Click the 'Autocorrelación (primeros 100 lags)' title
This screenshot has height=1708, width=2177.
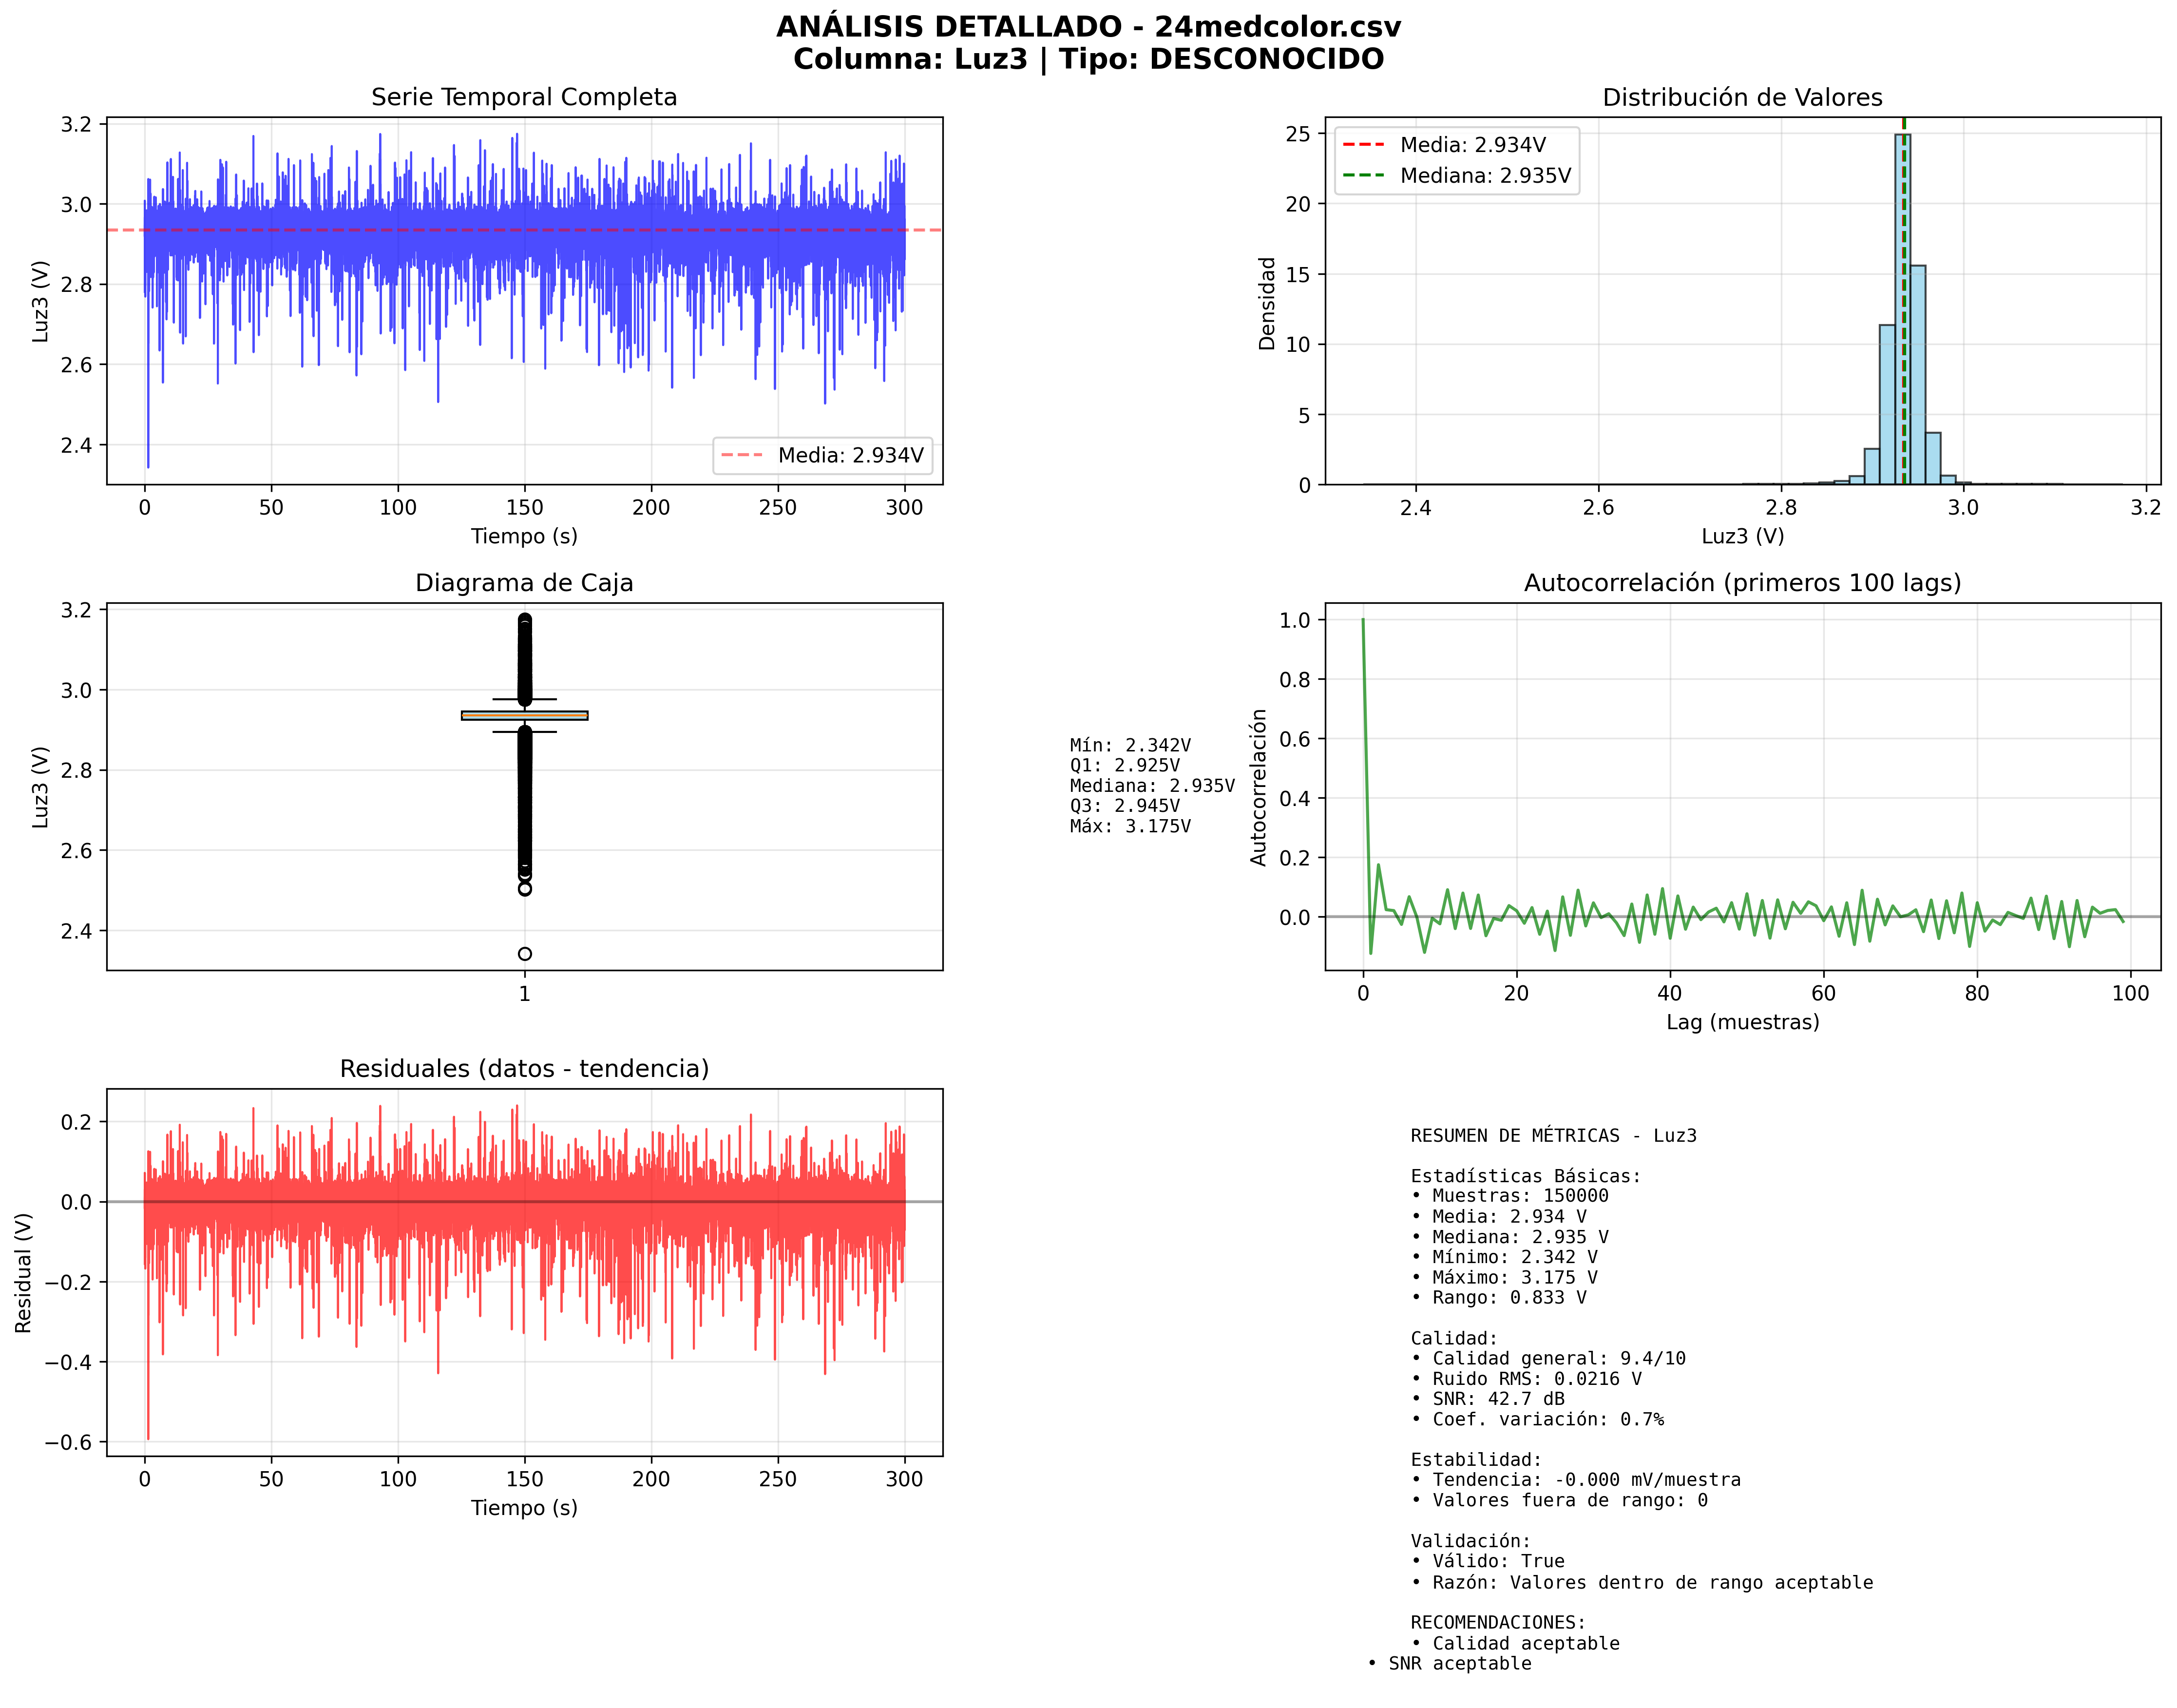[x=1741, y=583]
